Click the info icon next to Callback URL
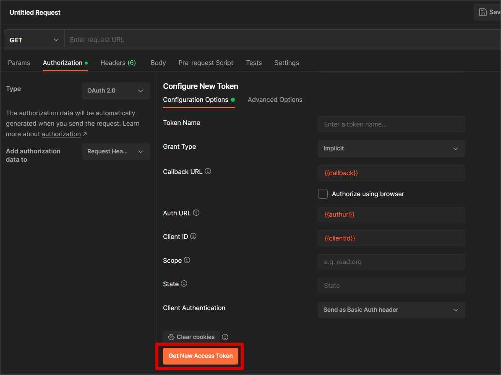 (208, 171)
